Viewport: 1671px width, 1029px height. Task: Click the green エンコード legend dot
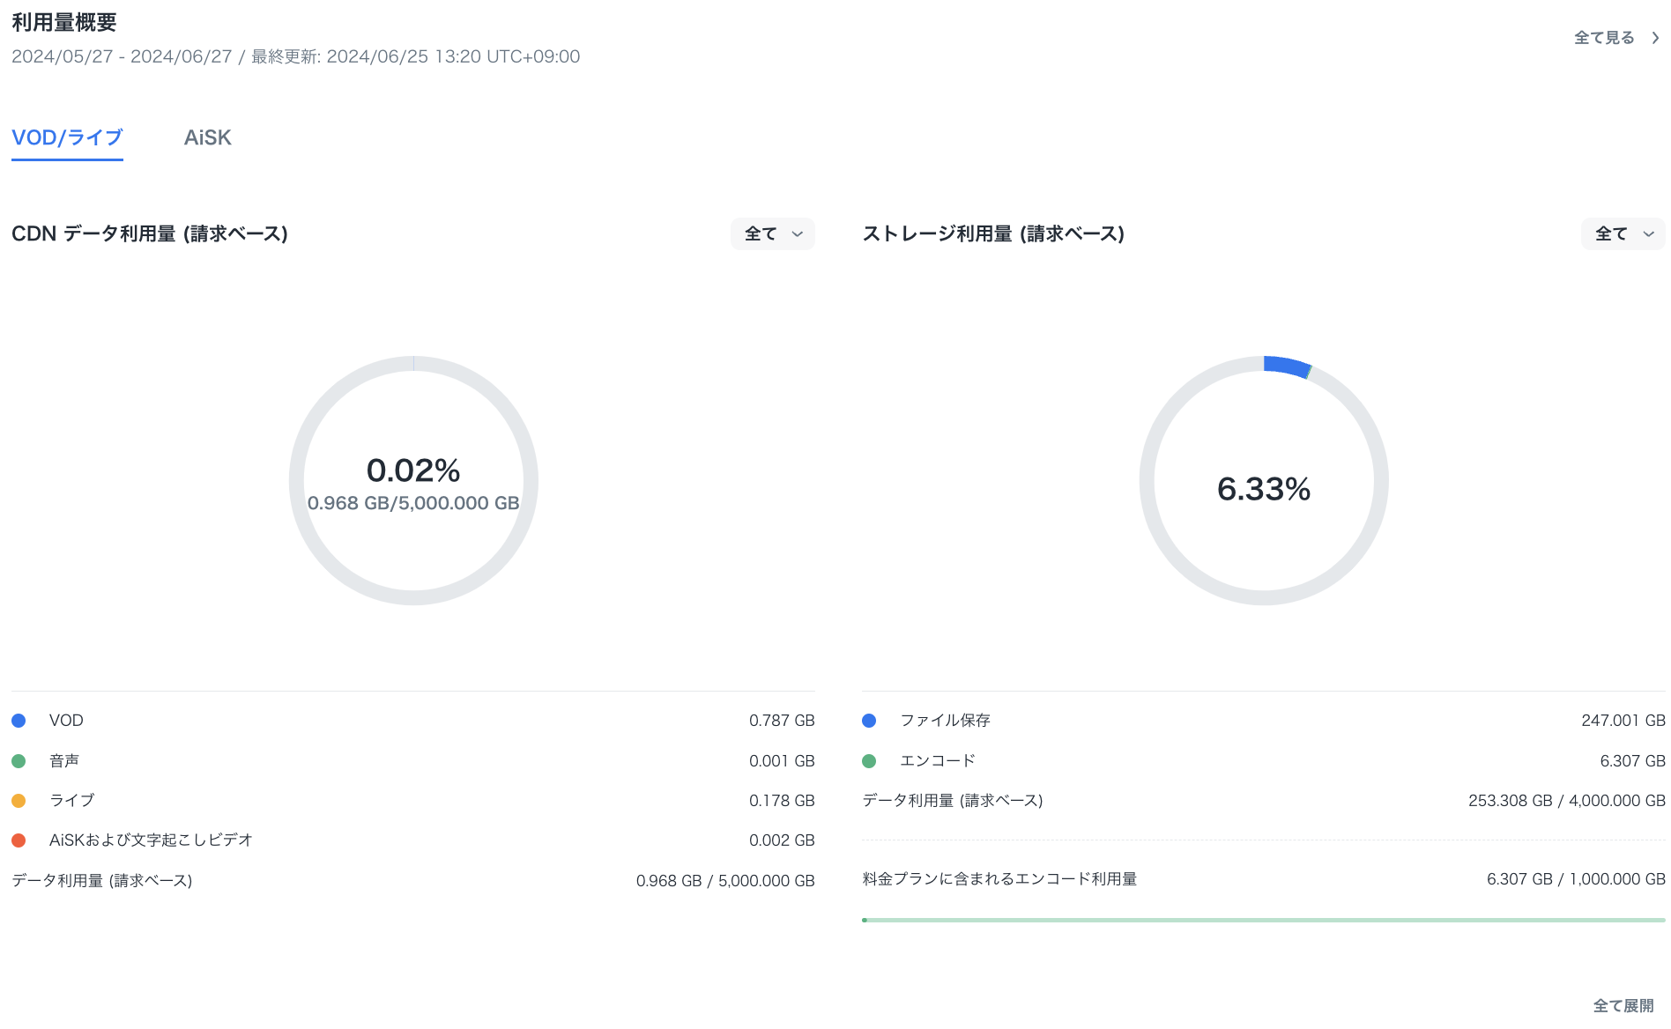[869, 761]
